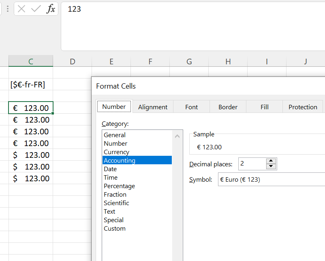Click the formula bar Cancel X icon

coord(21,9)
